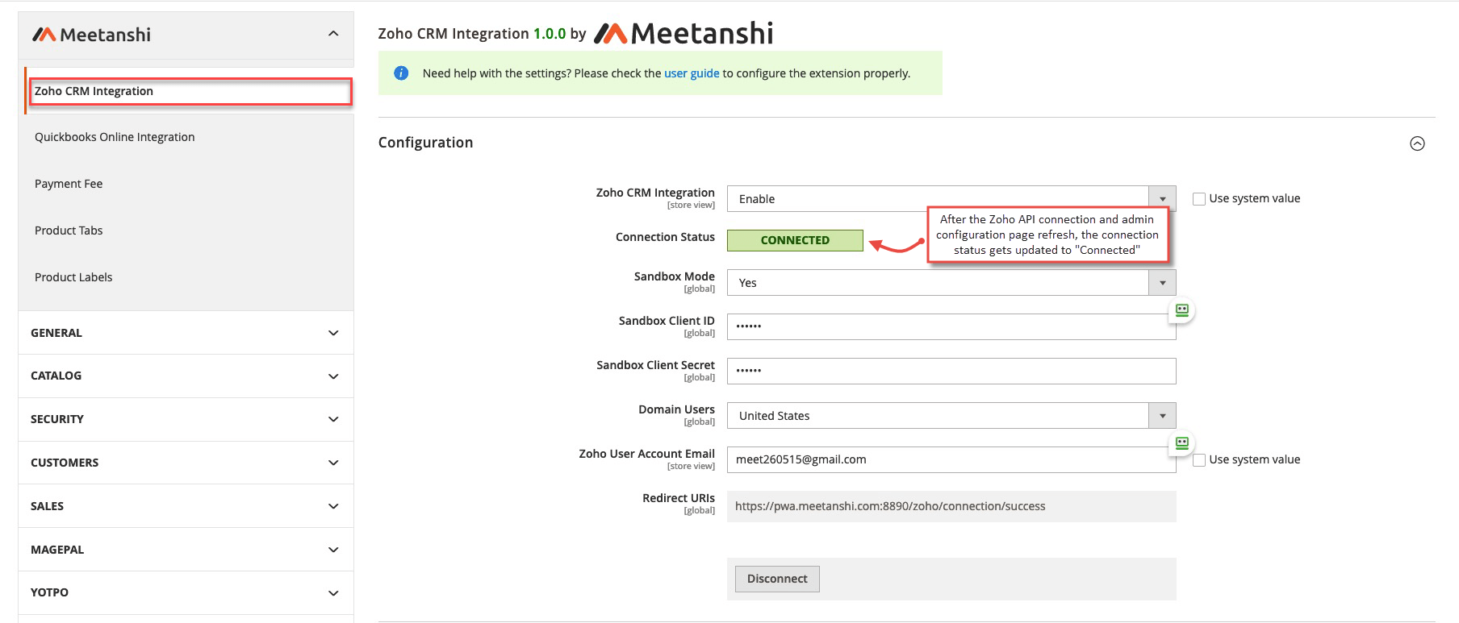Click the blue info icon in help notice
The width and height of the screenshot is (1459, 623).
click(x=401, y=73)
